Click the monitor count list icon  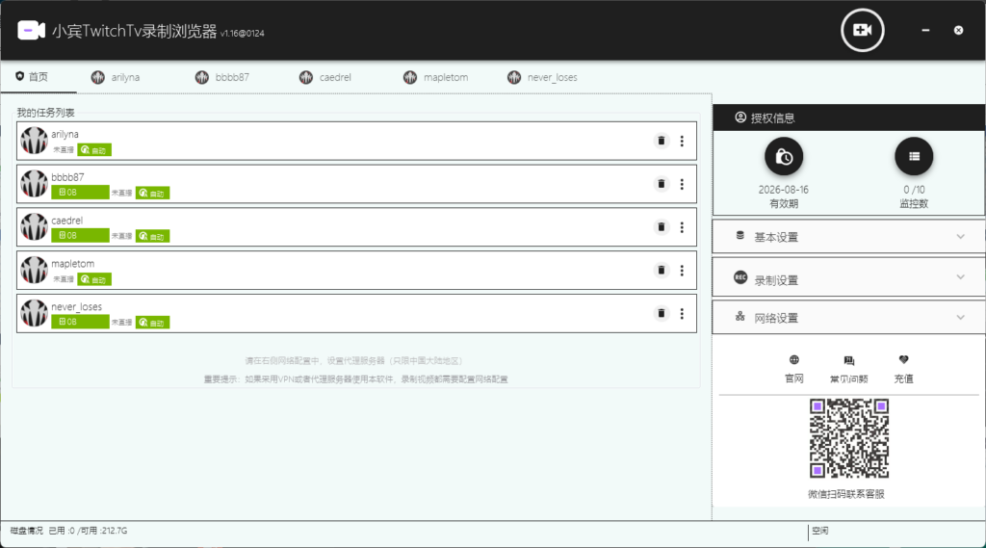pos(913,156)
